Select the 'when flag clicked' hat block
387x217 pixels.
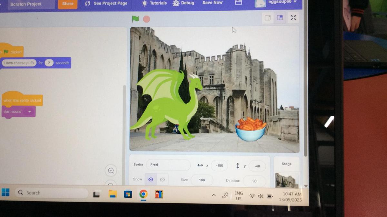pyautogui.click(x=12, y=51)
